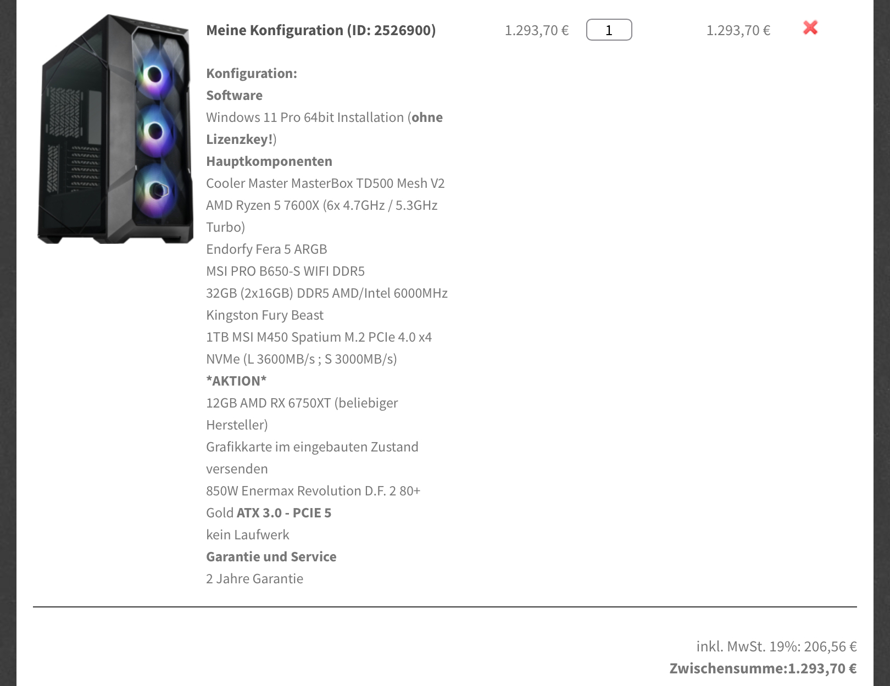Select the 1TB MSI M450 Spatium SSD line
The image size is (890, 686).
click(319, 348)
